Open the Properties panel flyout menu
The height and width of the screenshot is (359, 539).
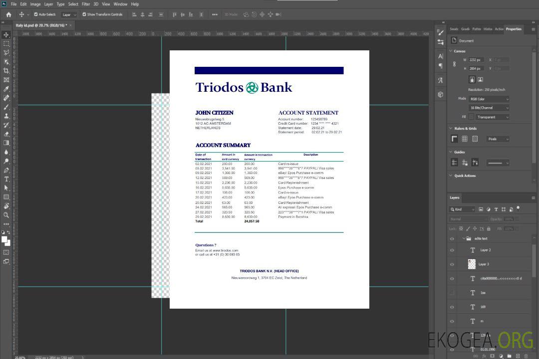tap(533, 29)
